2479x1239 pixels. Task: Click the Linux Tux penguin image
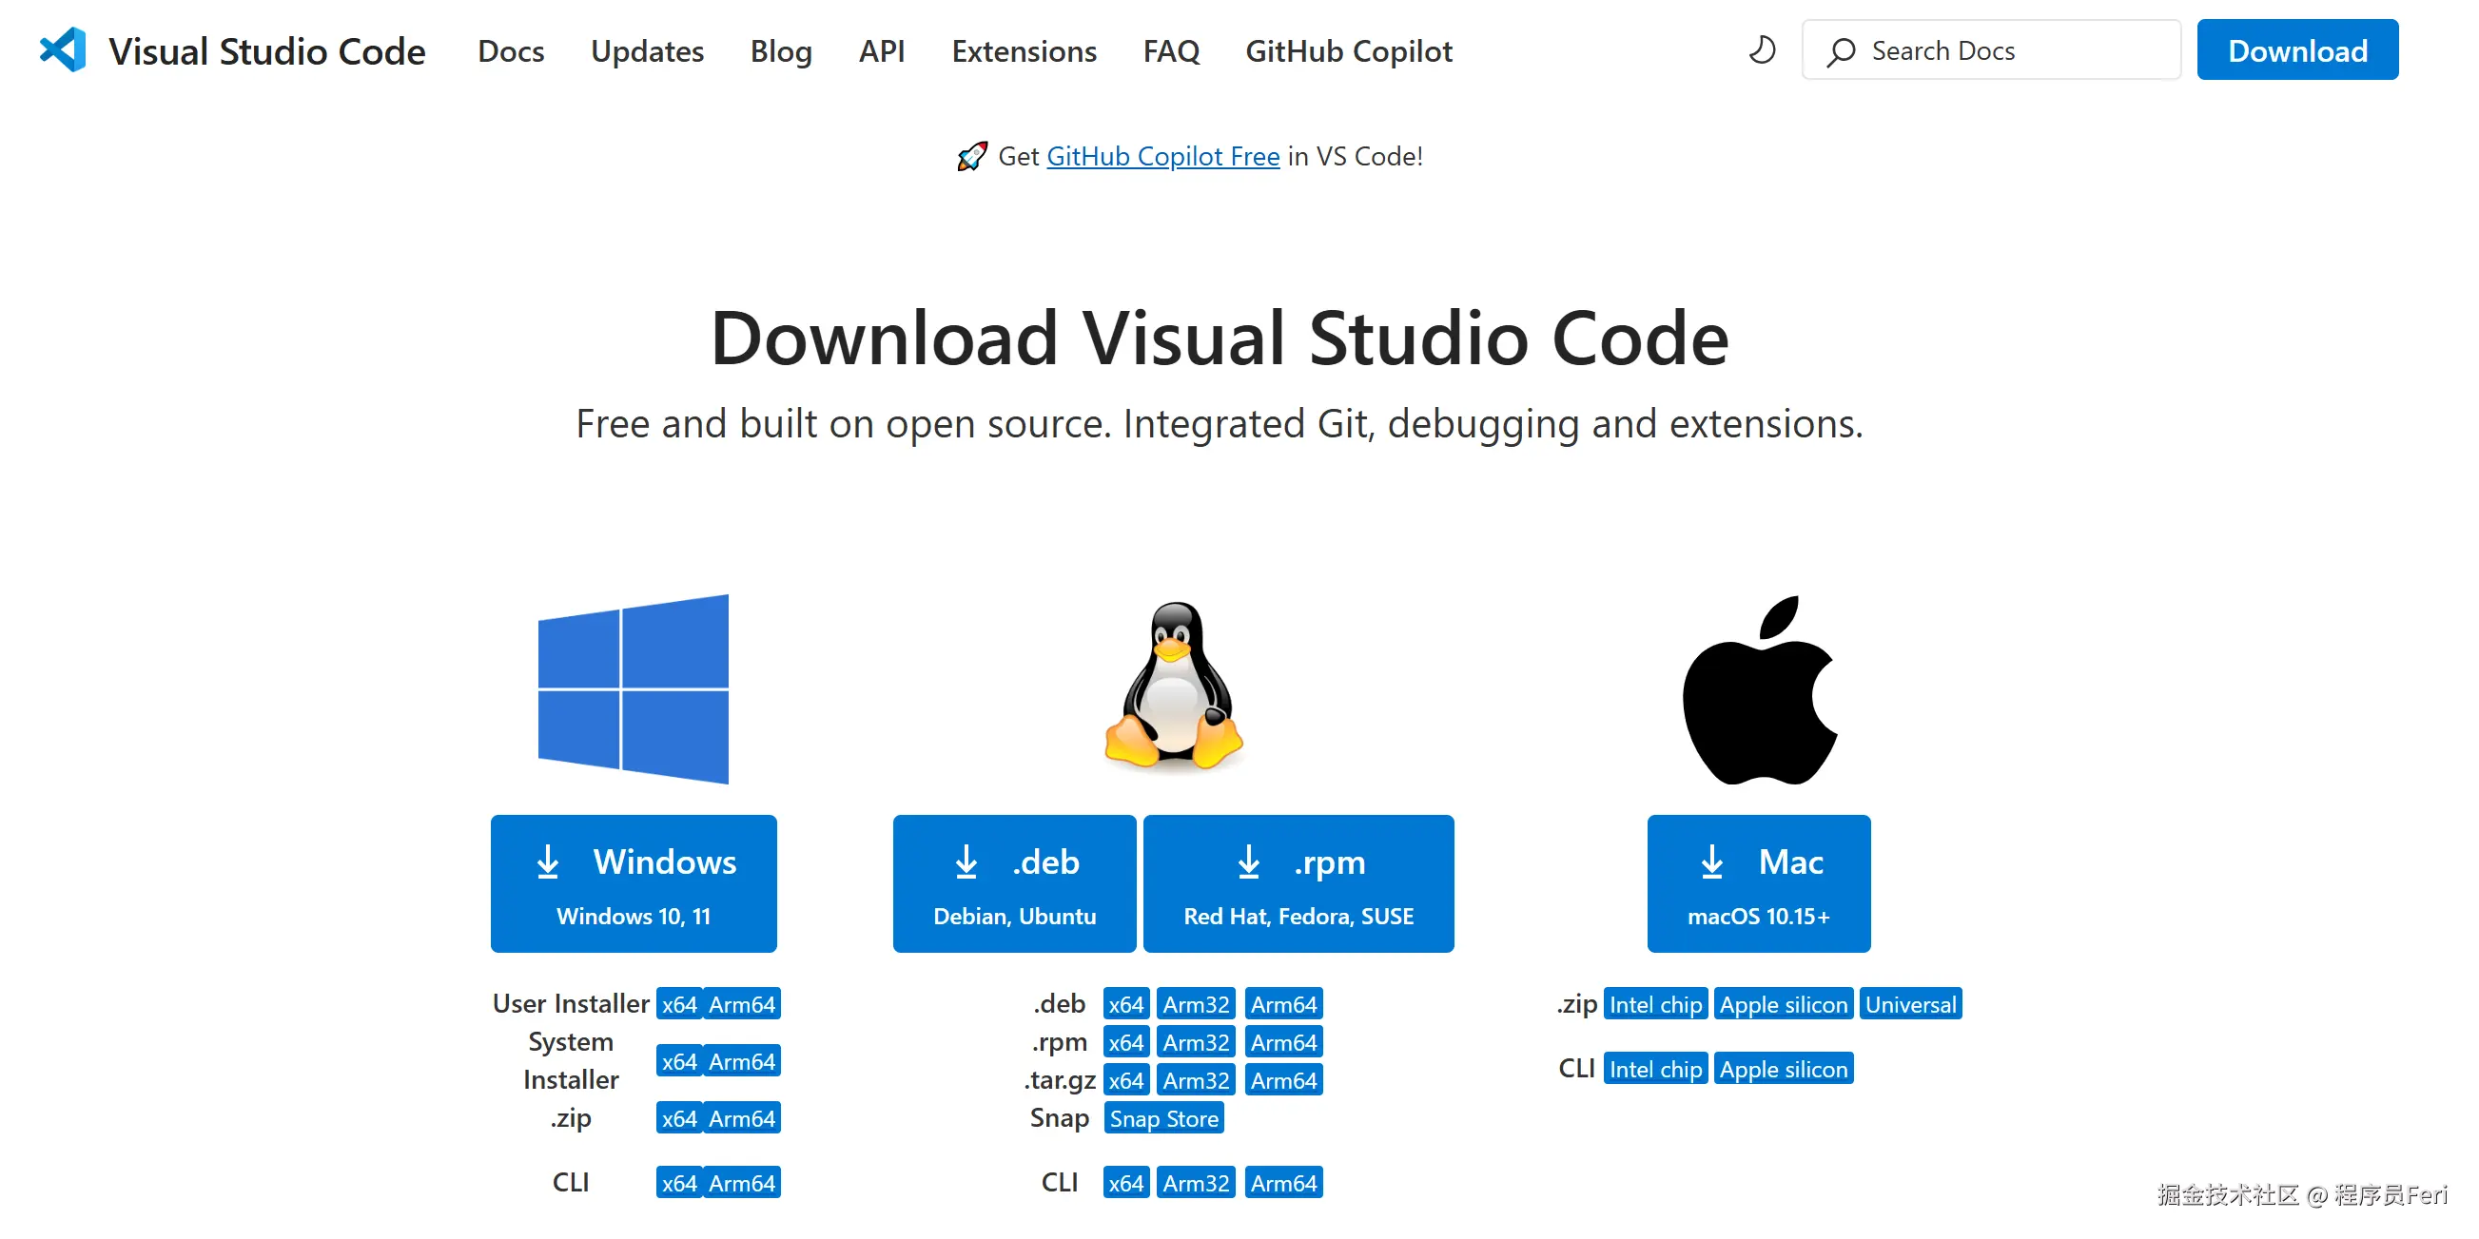pyautogui.click(x=1173, y=685)
